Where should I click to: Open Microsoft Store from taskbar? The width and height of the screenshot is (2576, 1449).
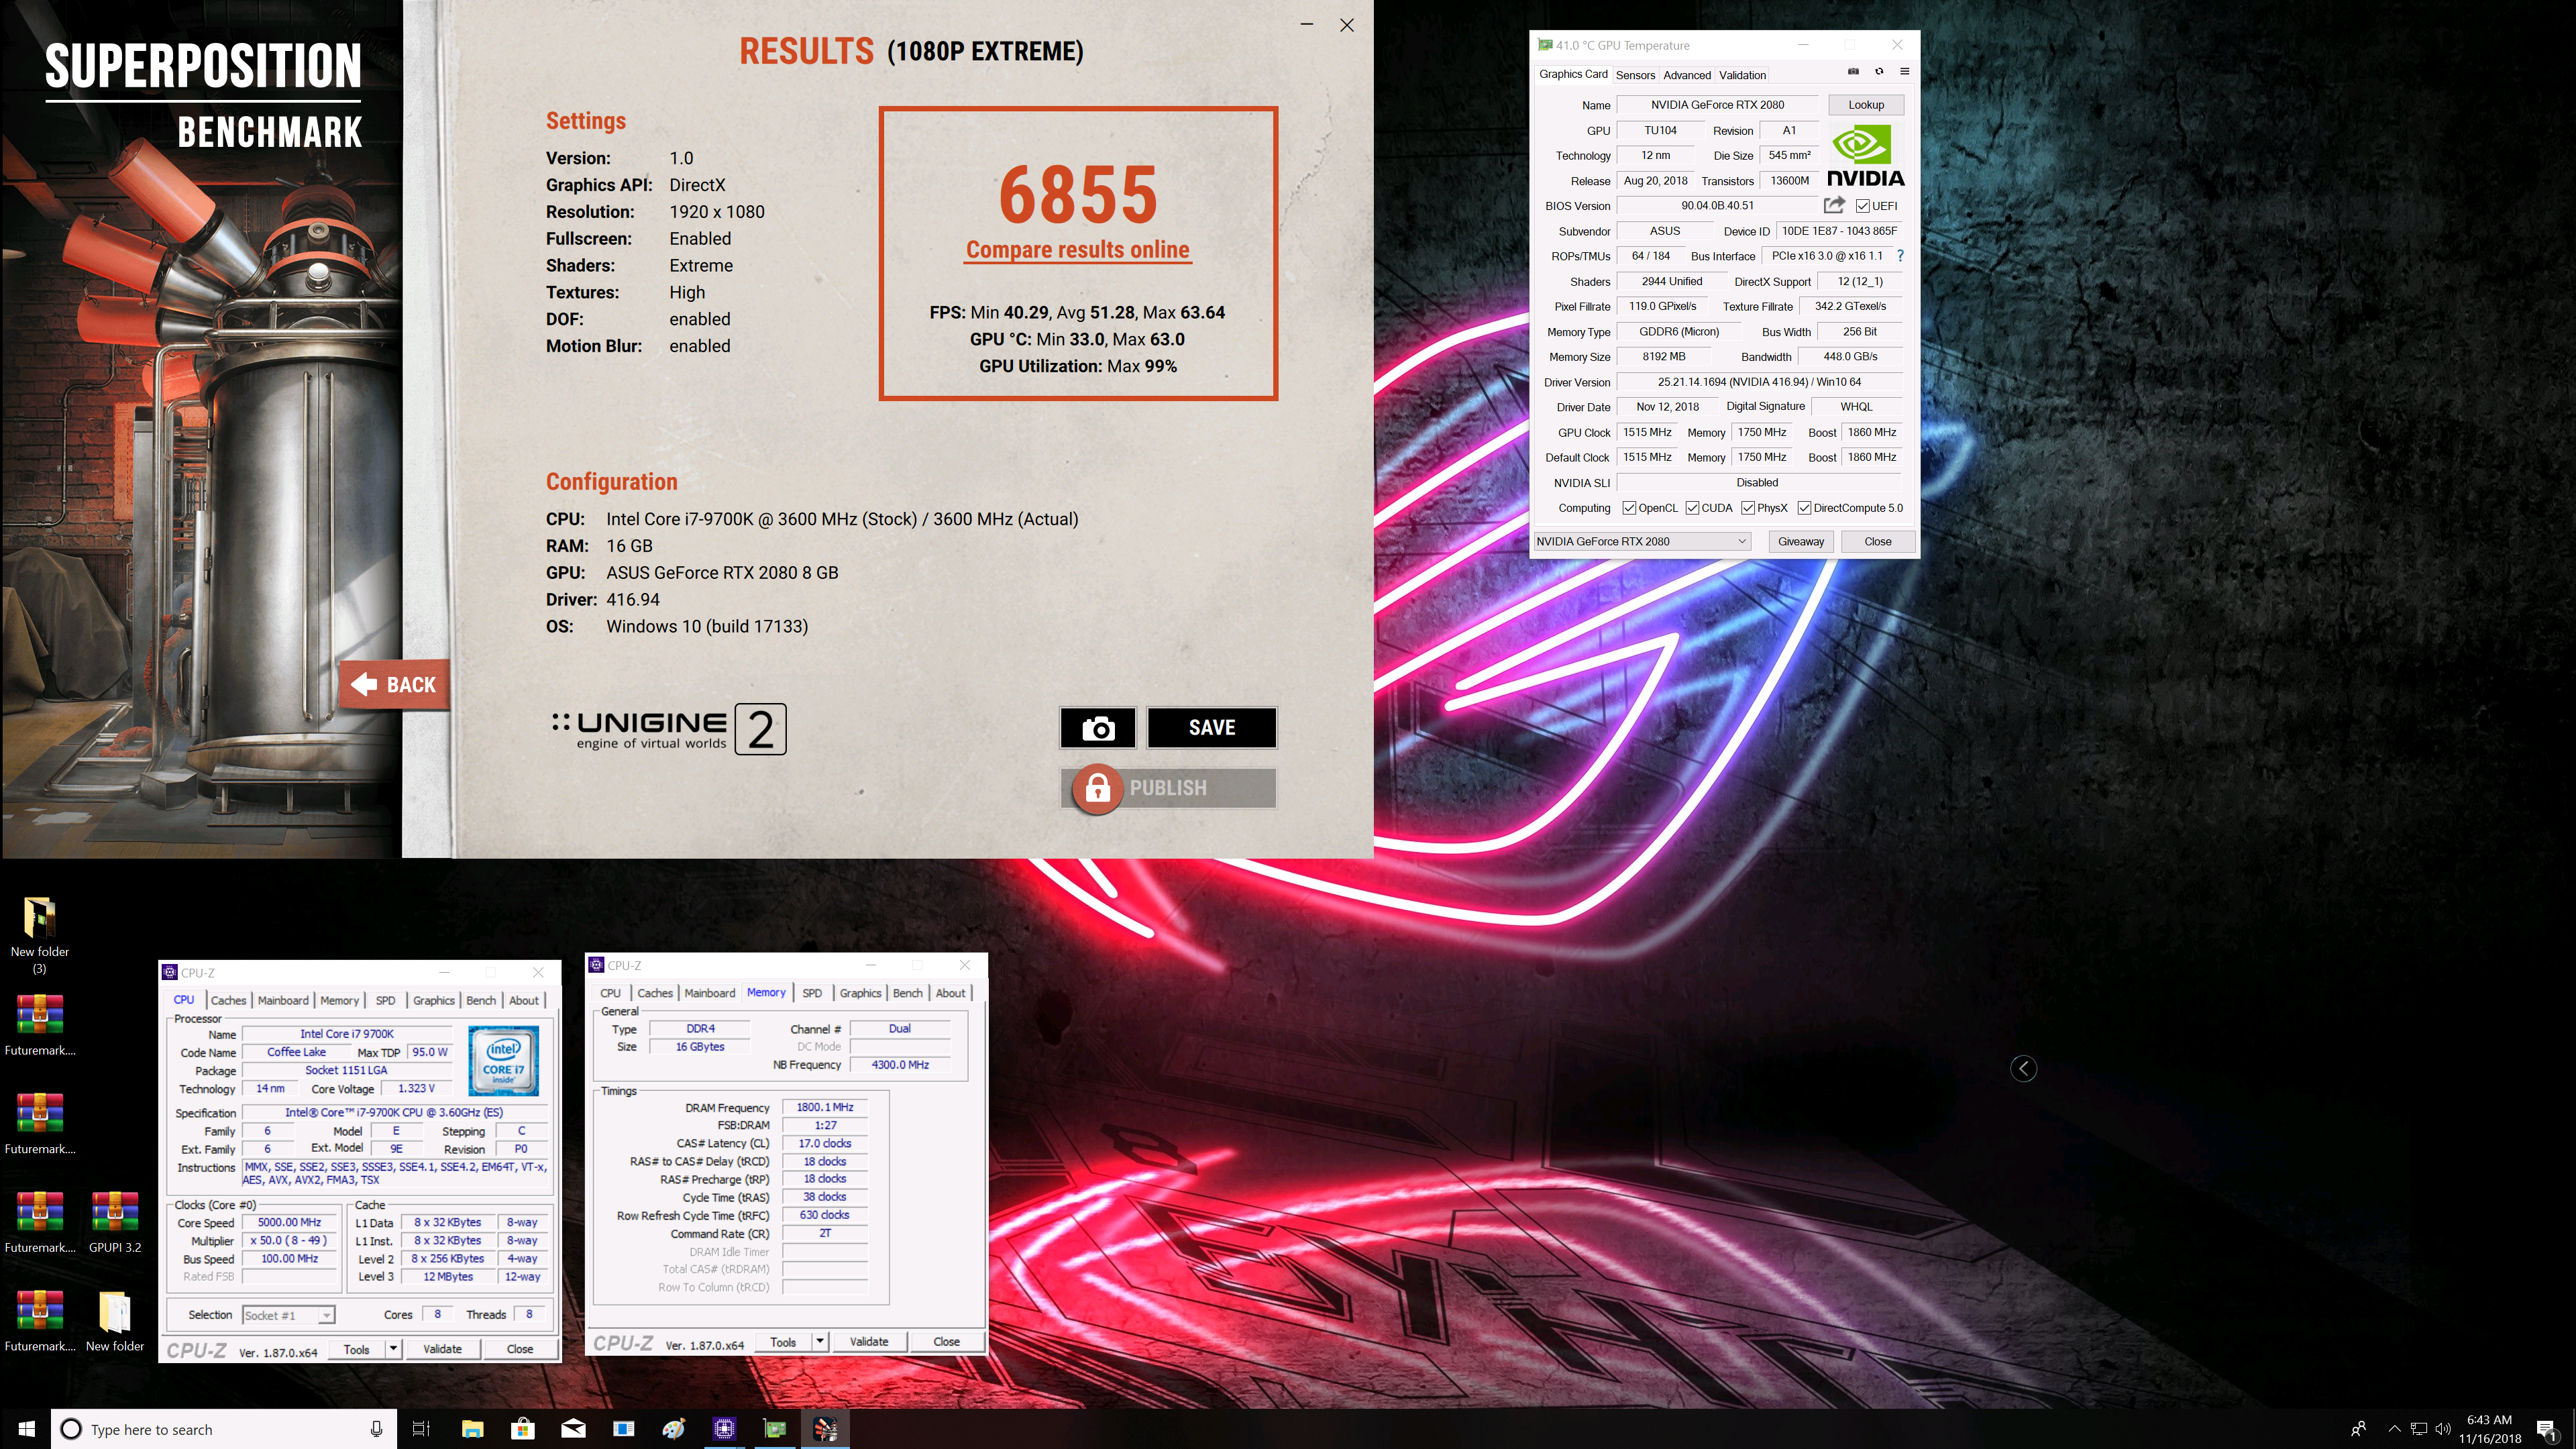tap(523, 1429)
